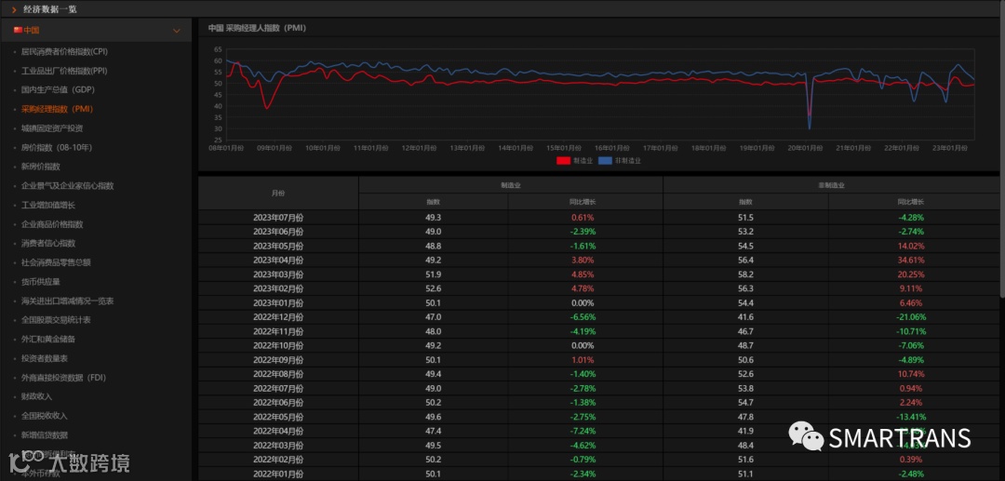Click the 4.85% manufacturing growth value
Viewport: 1005px width, 481px height.
coord(583,274)
